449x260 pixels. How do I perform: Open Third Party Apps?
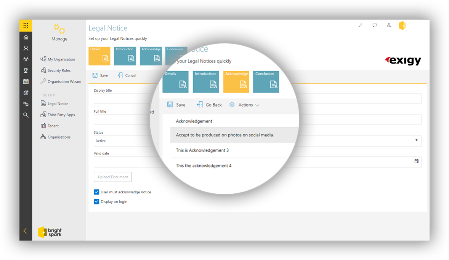pyautogui.click(x=58, y=115)
